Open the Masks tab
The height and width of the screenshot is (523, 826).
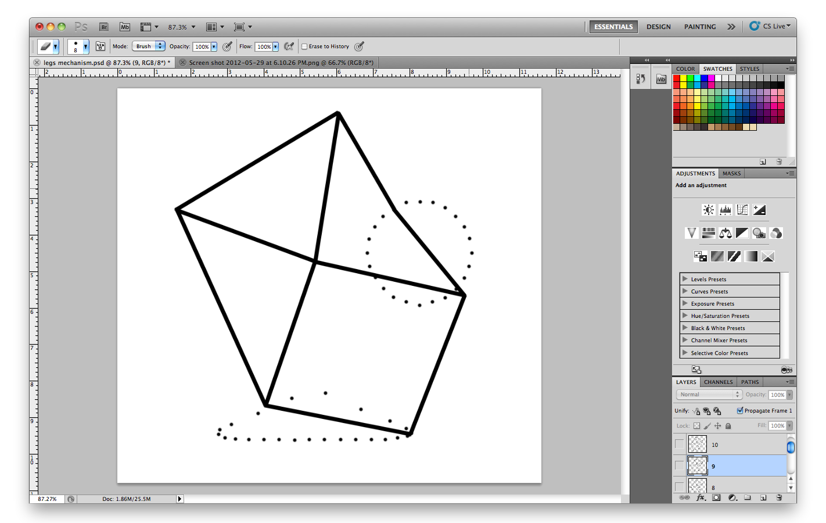[732, 173]
